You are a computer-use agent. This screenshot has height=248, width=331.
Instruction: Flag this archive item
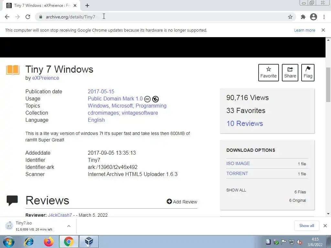[x=308, y=73]
